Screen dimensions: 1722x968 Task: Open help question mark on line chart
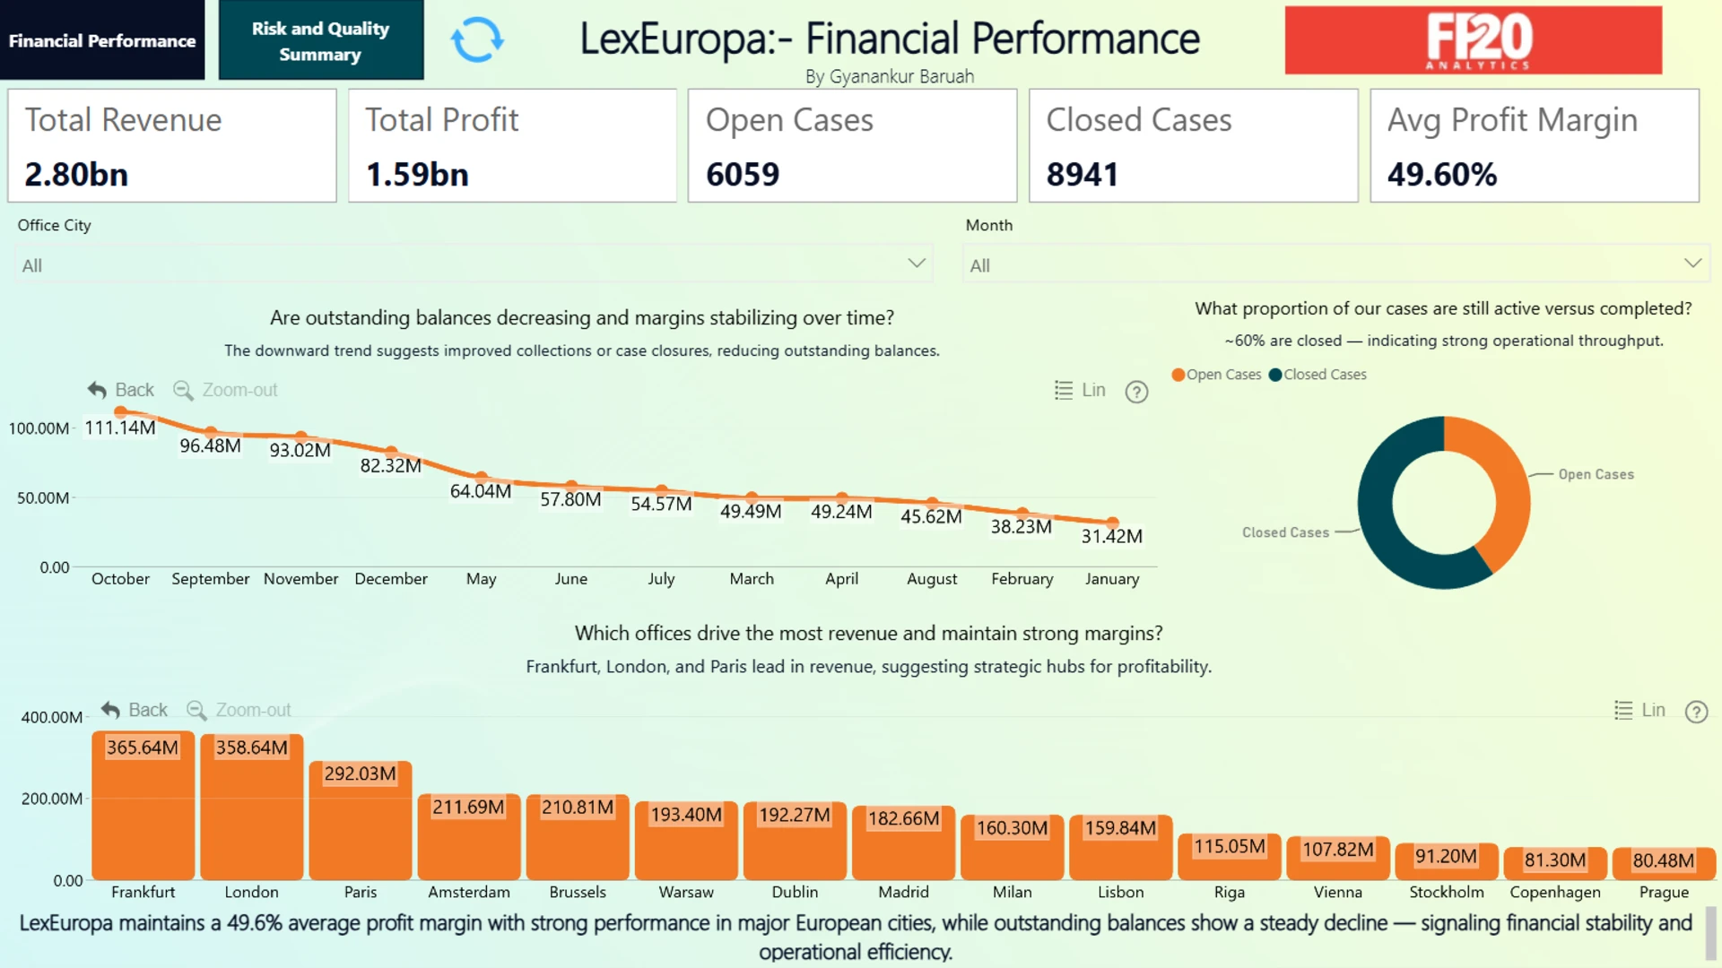[x=1136, y=392]
